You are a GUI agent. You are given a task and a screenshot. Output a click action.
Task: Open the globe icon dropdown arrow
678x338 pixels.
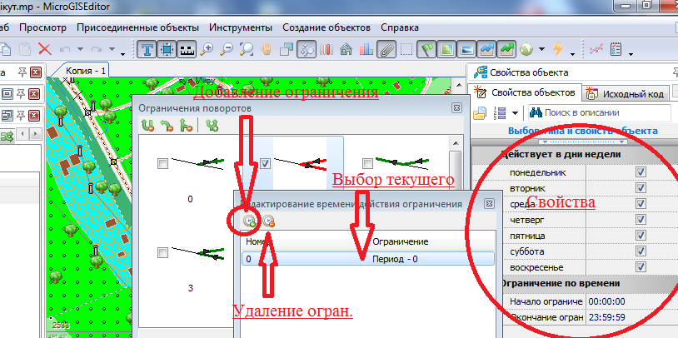tap(541, 50)
